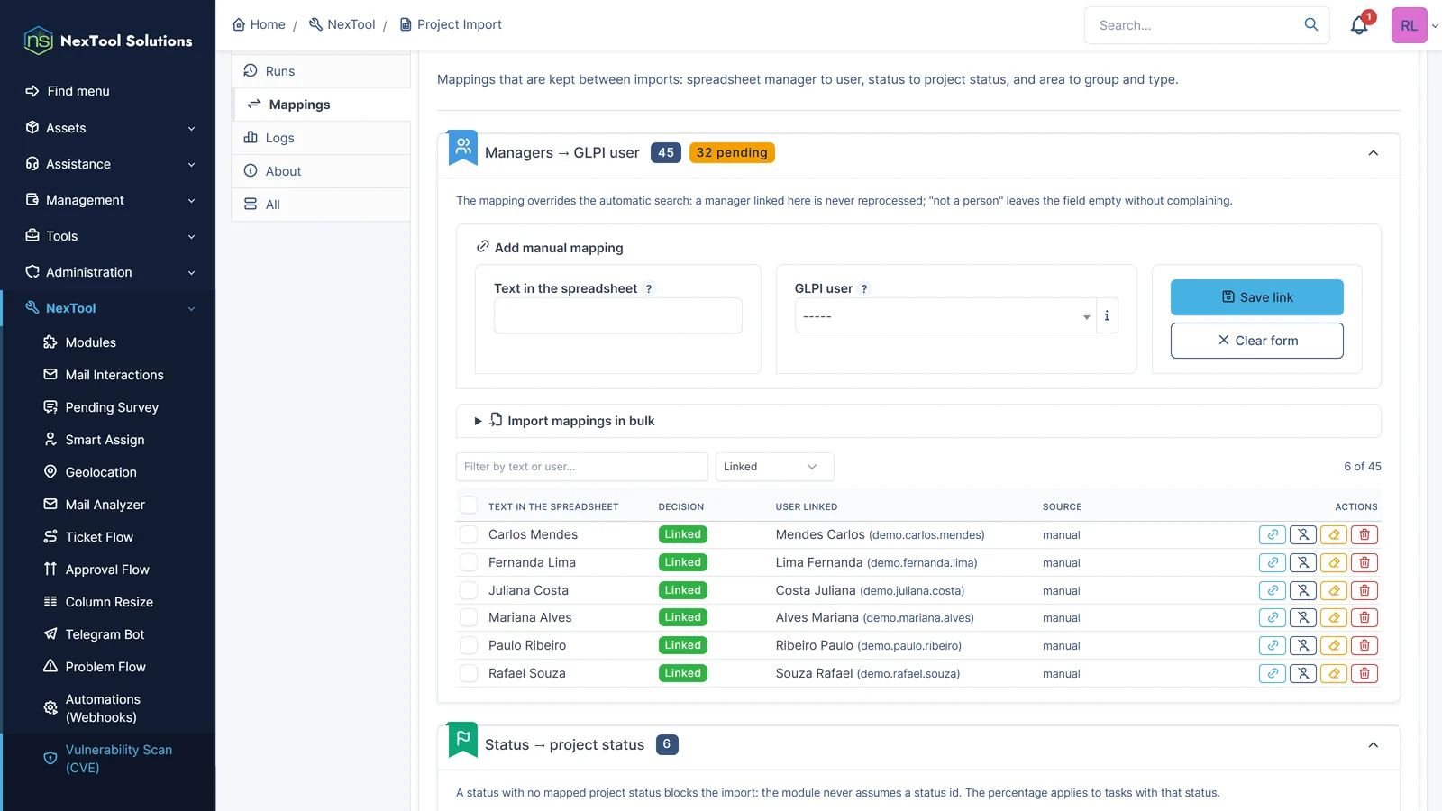Open the All tab

pyautogui.click(x=322, y=205)
